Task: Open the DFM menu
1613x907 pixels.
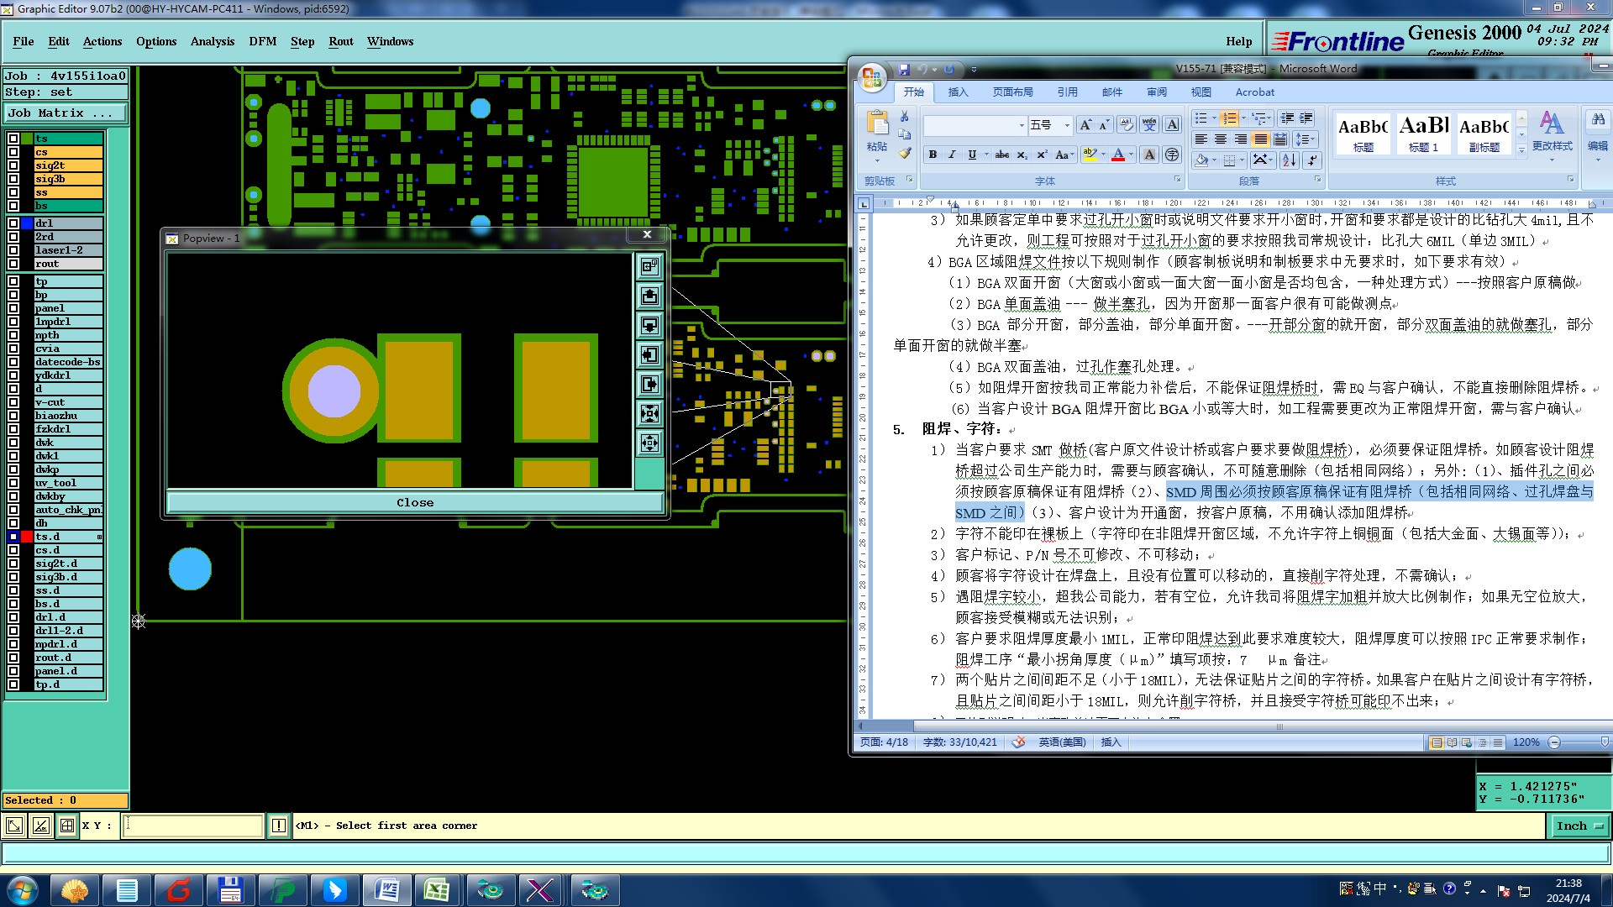Action: (262, 41)
